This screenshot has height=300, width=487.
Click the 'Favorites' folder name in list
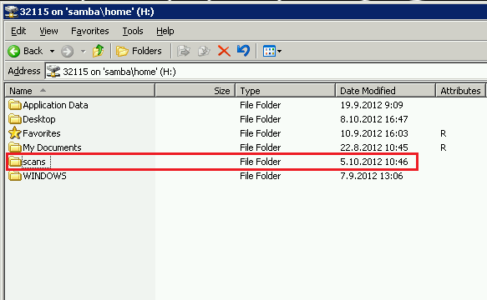[x=42, y=133]
